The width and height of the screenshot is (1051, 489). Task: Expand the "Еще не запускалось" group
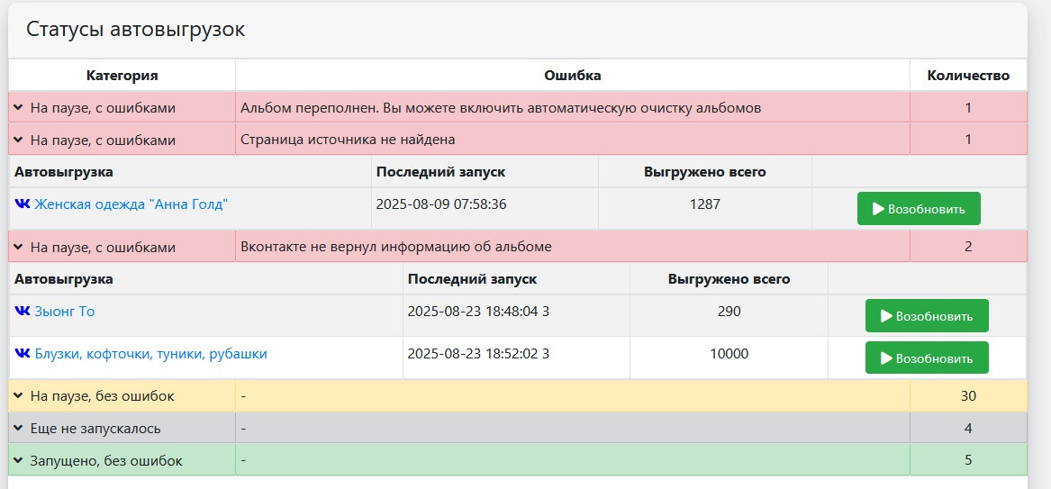click(x=18, y=429)
